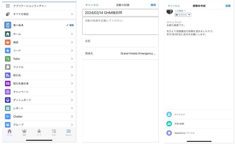Tap the 写真/動画 camera icon
The width and height of the screenshot is (236, 144).
tap(169, 124)
